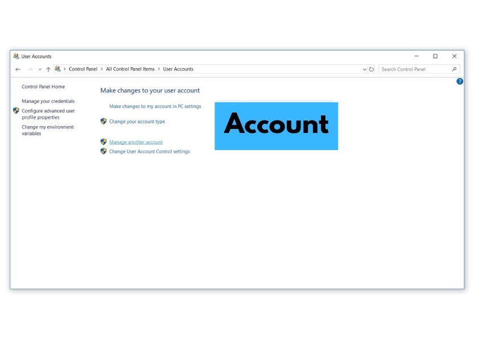Open Manage your credentials in the sidebar
478x341 pixels.
point(48,101)
